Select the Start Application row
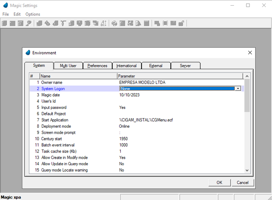 pos(136,120)
